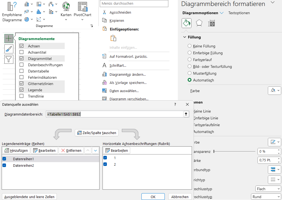The image size is (282, 200).
Task: Insert a line chart icon
Action: point(27,11)
